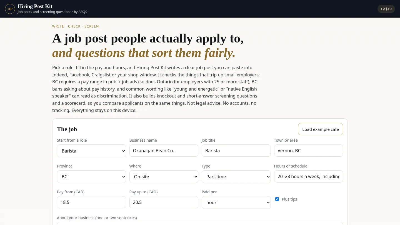Load the example cafe data

pyautogui.click(x=321, y=129)
